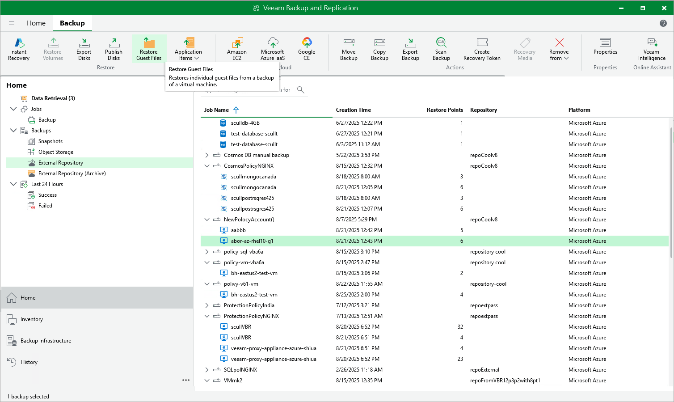Click the search magnifier icon

pos(301,90)
